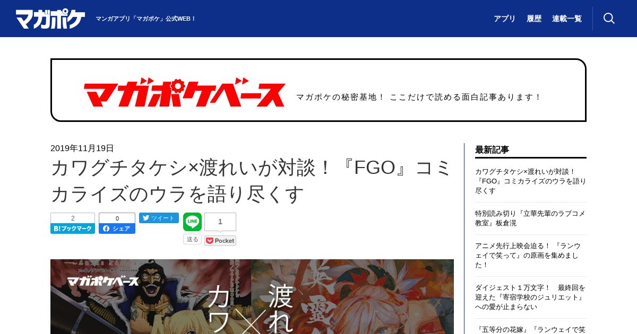
Task: Click the text マガポケの秘密基地！
Action: tap(340, 97)
